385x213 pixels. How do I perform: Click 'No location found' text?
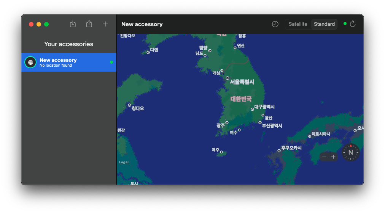point(56,66)
